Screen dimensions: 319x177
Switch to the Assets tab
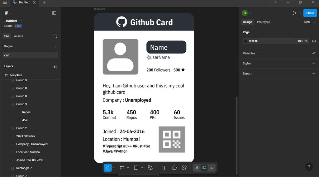tap(18, 36)
